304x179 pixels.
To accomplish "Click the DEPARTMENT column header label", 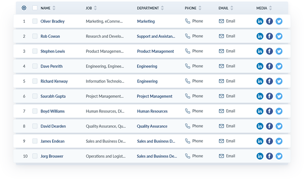I will pyautogui.click(x=148, y=8).
